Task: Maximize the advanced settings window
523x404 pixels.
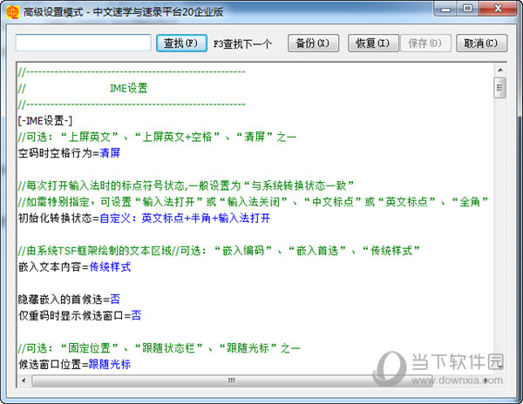Action: [x=467, y=9]
